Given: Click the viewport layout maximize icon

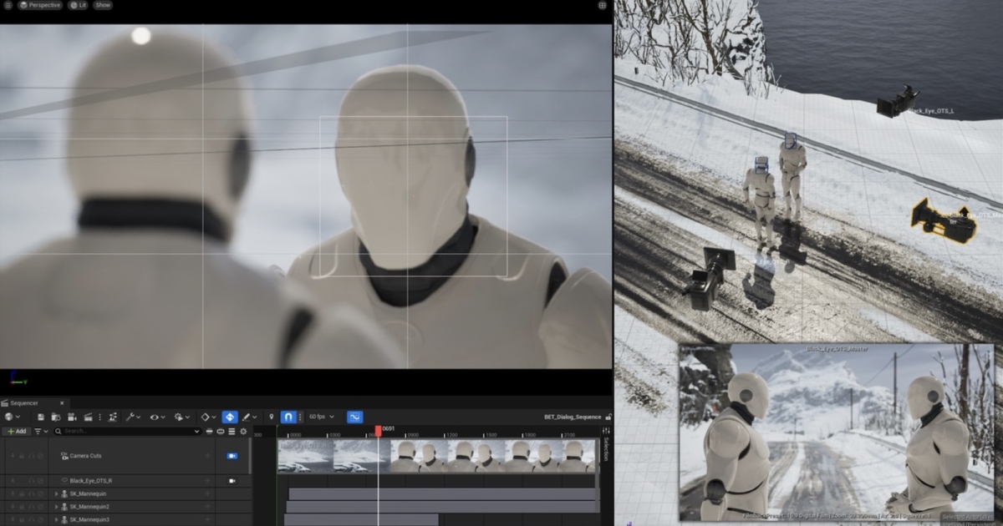Looking at the screenshot, I should click(603, 5).
